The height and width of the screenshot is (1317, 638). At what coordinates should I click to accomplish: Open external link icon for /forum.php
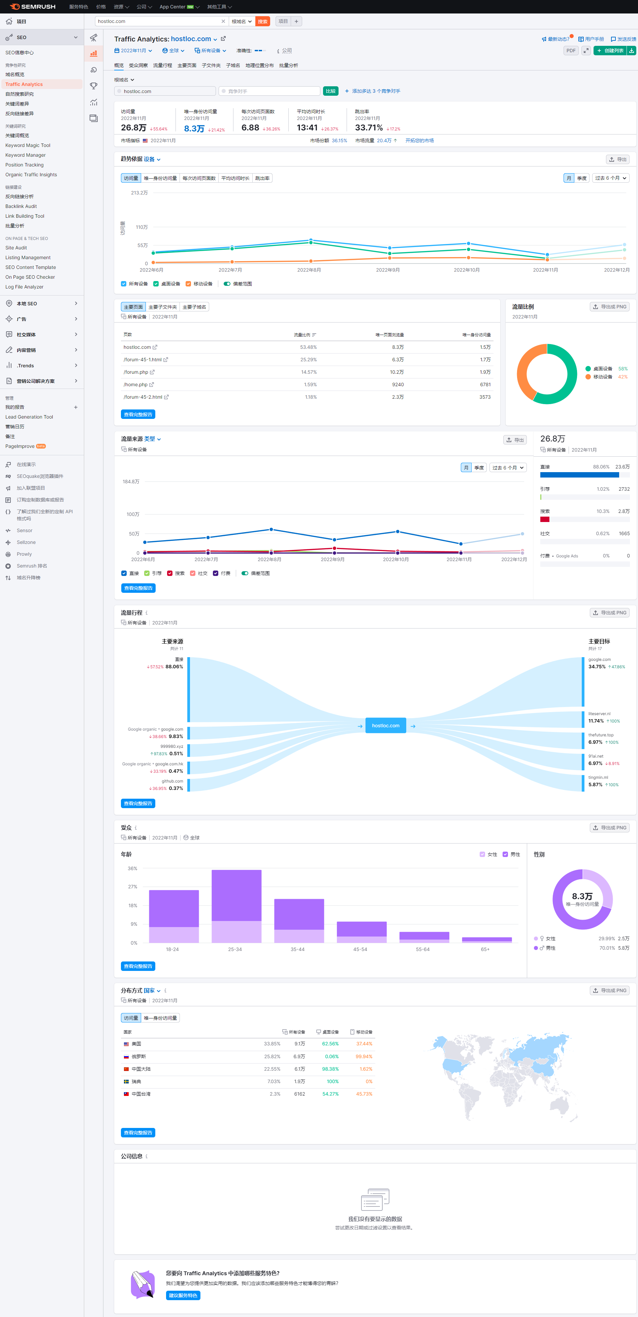152,372
